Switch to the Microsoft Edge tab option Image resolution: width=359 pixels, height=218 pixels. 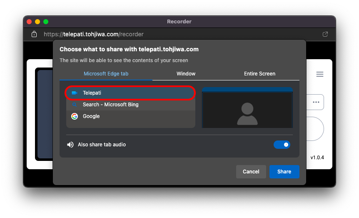106,74
